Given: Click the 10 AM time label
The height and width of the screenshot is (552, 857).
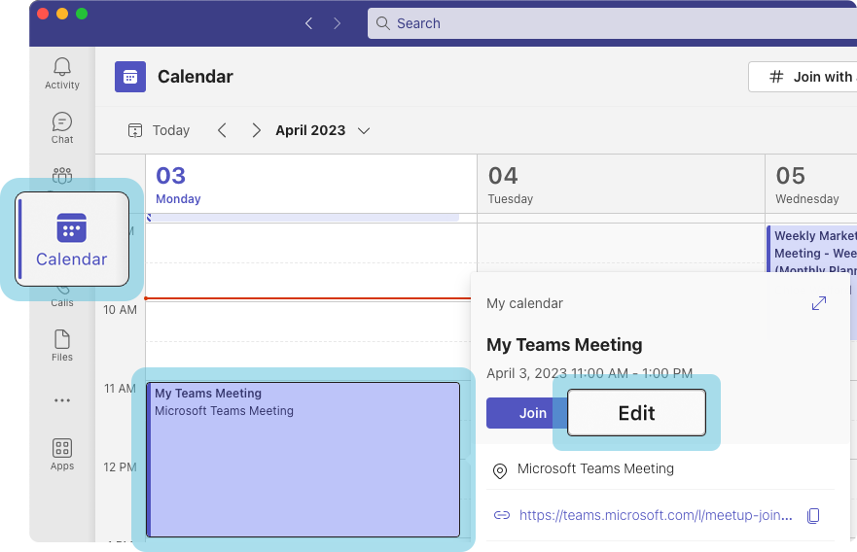Looking at the screenshot, I should click(121, 310).
